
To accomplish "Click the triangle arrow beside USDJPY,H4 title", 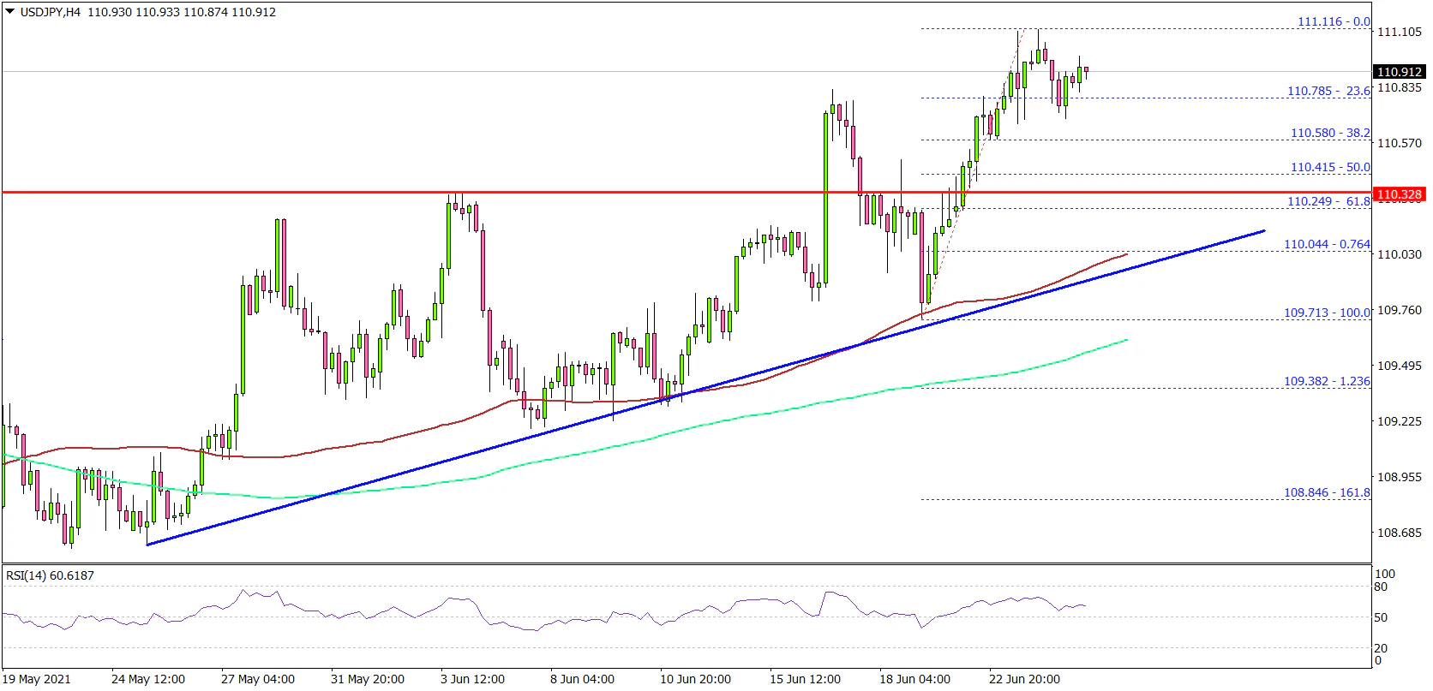I will (9, 13).
